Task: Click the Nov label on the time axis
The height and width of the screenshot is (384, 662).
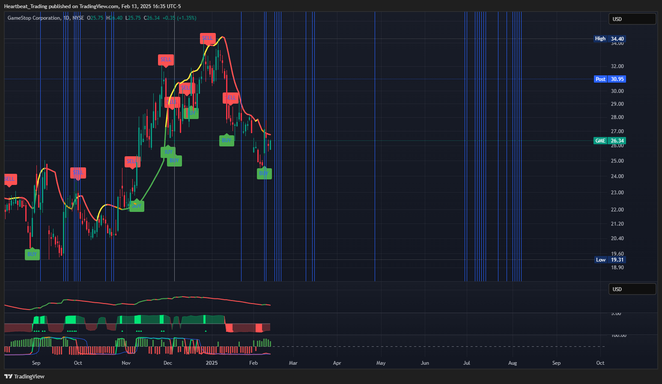Action: 126,363
